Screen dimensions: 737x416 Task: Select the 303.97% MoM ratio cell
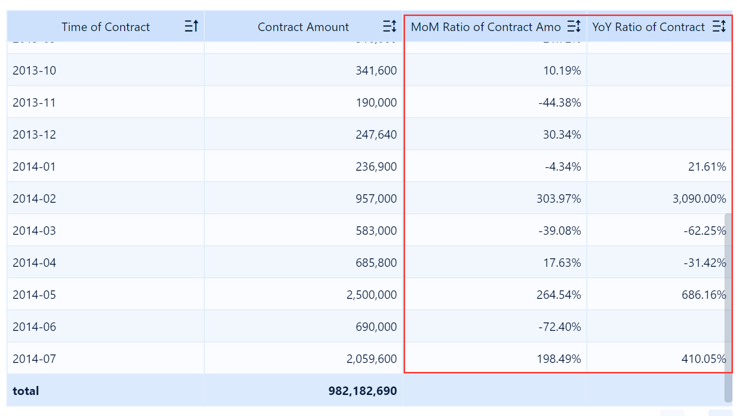pos(559,199)
